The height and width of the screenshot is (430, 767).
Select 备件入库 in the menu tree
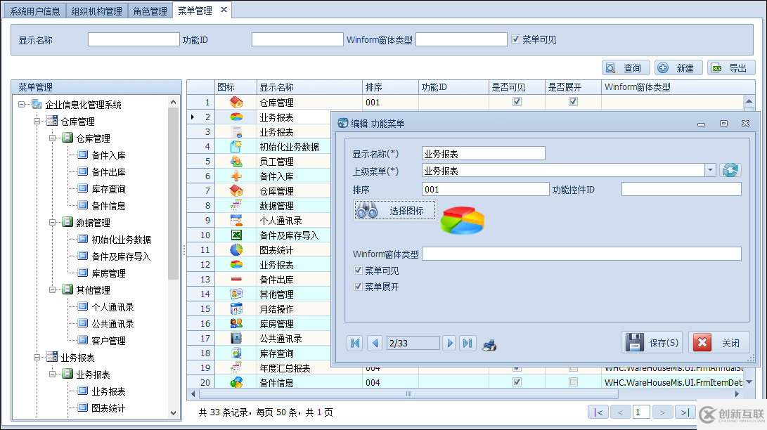(108, 155)
